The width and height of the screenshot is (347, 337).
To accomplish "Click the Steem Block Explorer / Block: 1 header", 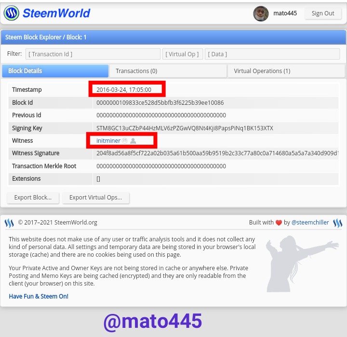I will pyautogui.click(x=46, y=37).
